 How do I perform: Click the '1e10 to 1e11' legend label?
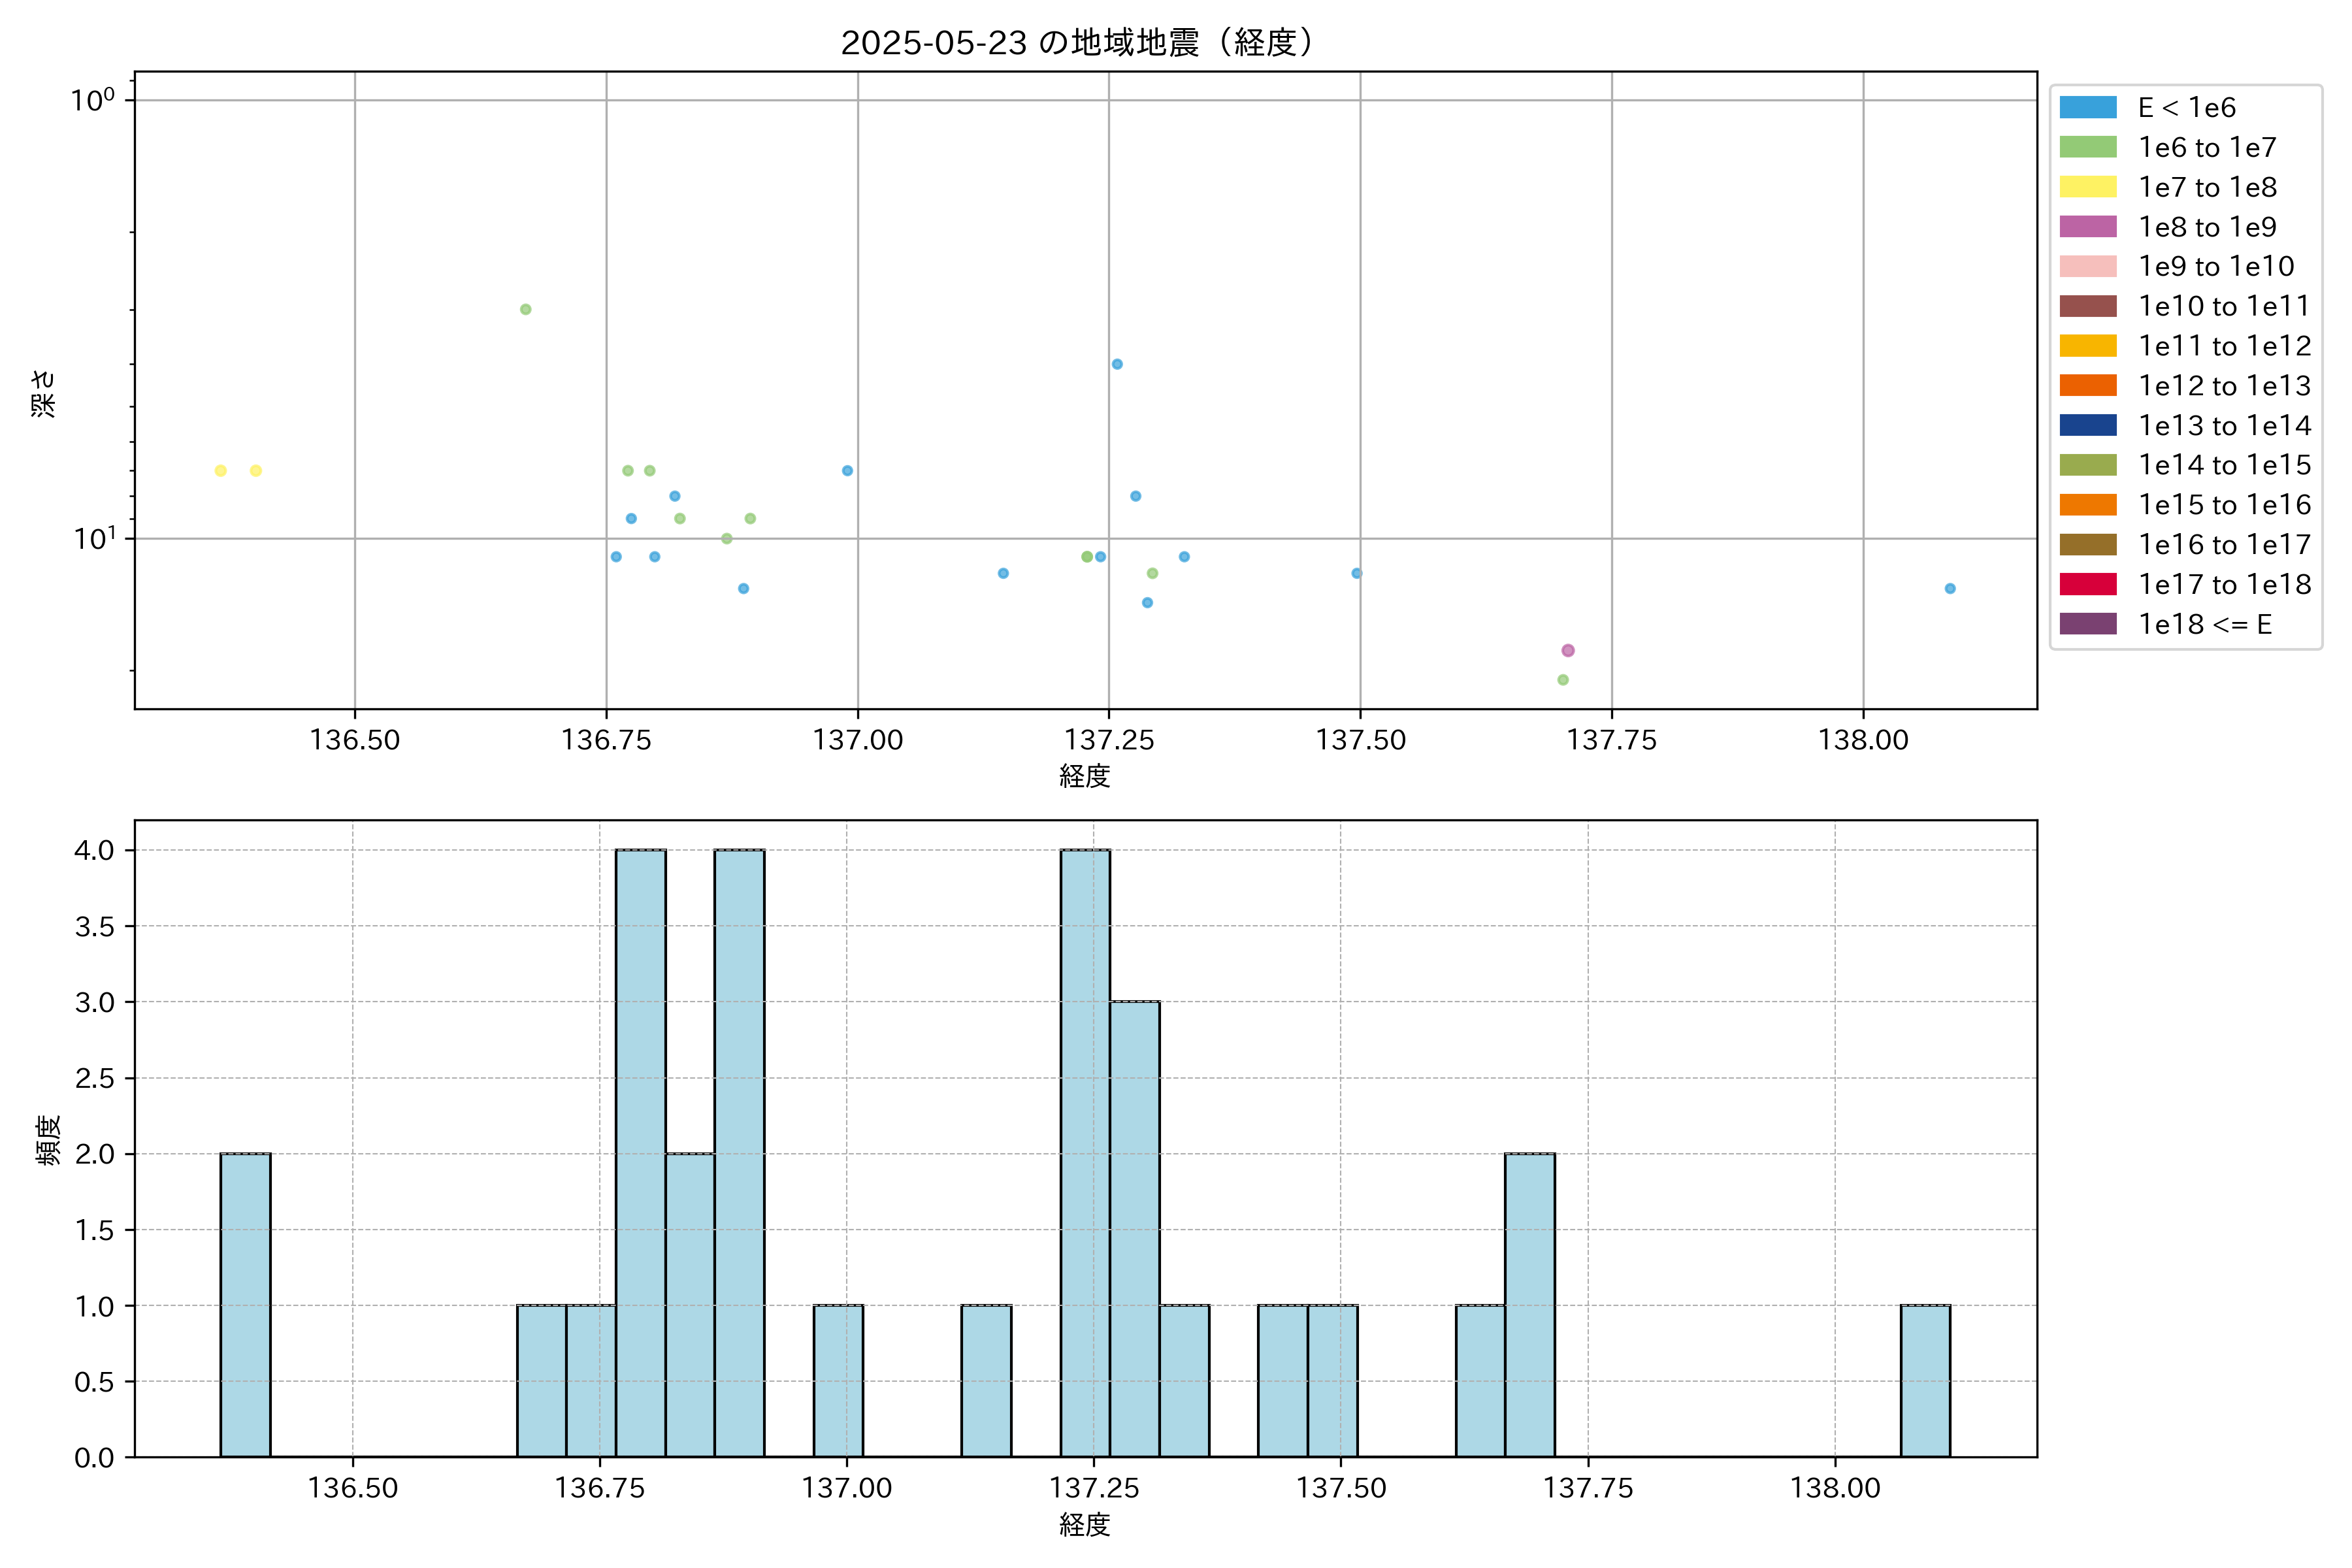pyautogui.click(x=2224, y=306)
